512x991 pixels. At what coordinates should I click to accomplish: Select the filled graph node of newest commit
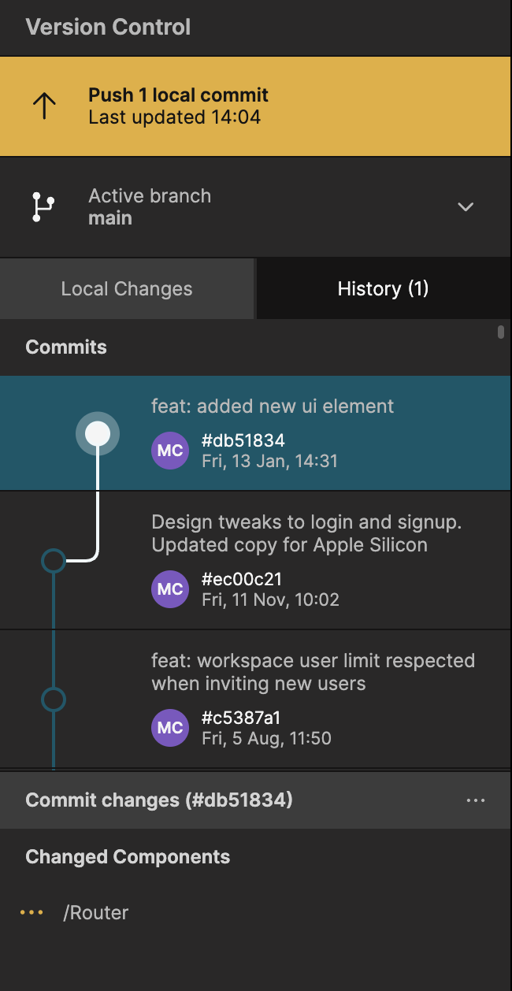[x=98, y=432]
